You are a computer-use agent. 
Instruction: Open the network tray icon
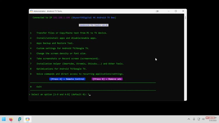click(x=199, y=119)
